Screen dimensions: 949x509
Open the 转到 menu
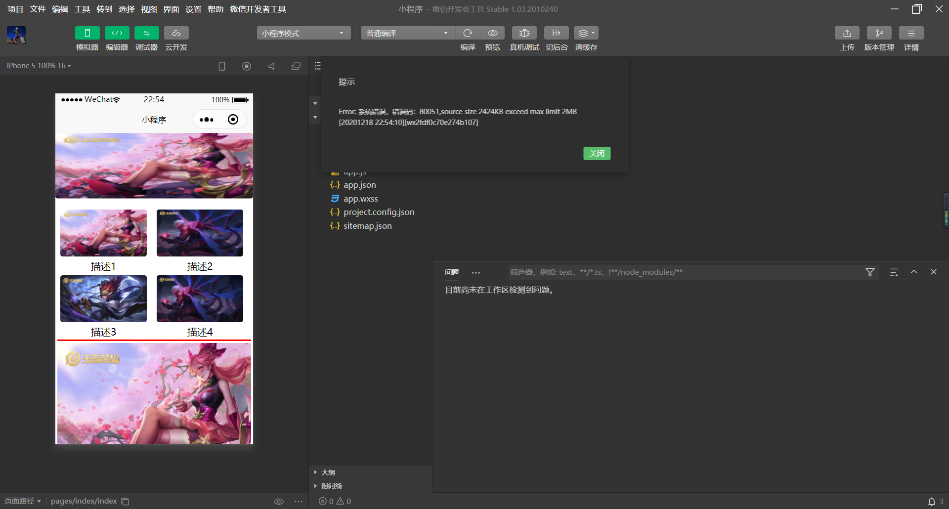coord(104,9)
